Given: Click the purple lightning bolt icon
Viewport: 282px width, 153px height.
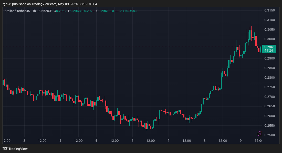Looking at the screenshot, I should click(260, 134).
